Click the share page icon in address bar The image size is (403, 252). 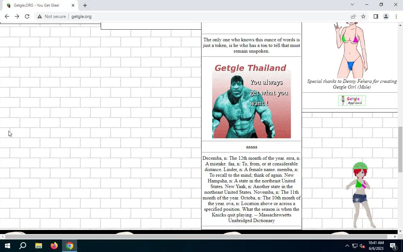coord(353,16)
